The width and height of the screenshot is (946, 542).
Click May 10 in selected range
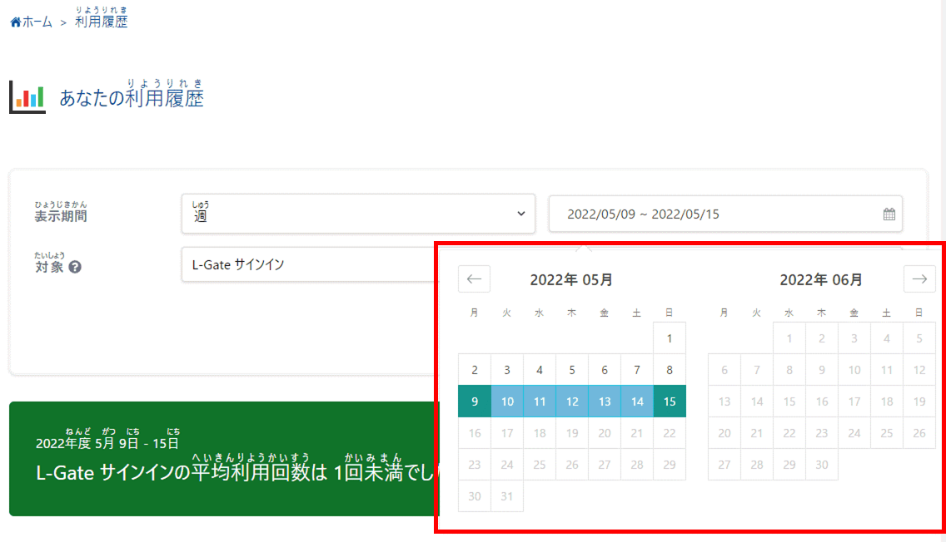pyautogui.click(x=507, y=401)
